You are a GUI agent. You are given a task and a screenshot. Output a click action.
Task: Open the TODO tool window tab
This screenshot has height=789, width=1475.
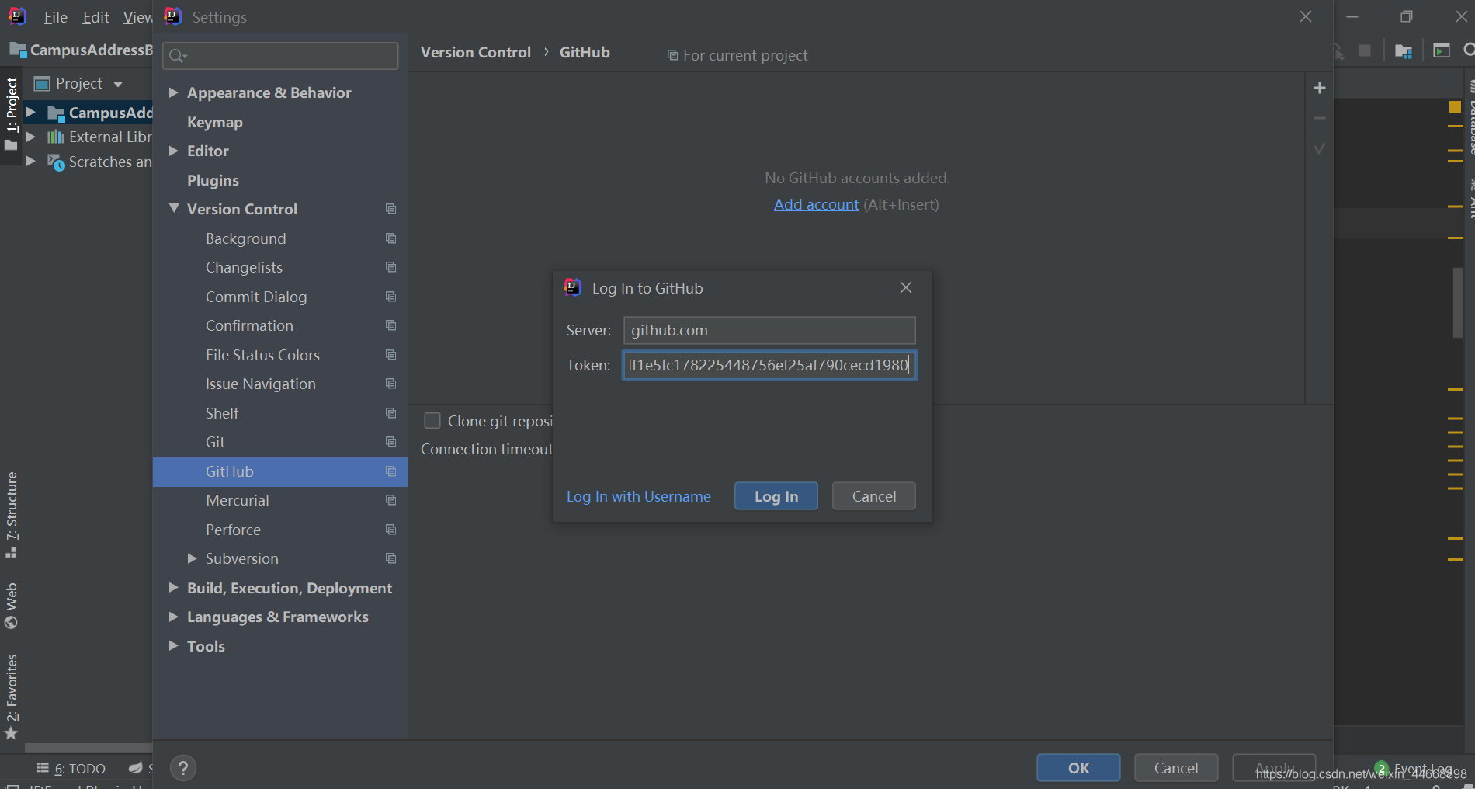71,768
